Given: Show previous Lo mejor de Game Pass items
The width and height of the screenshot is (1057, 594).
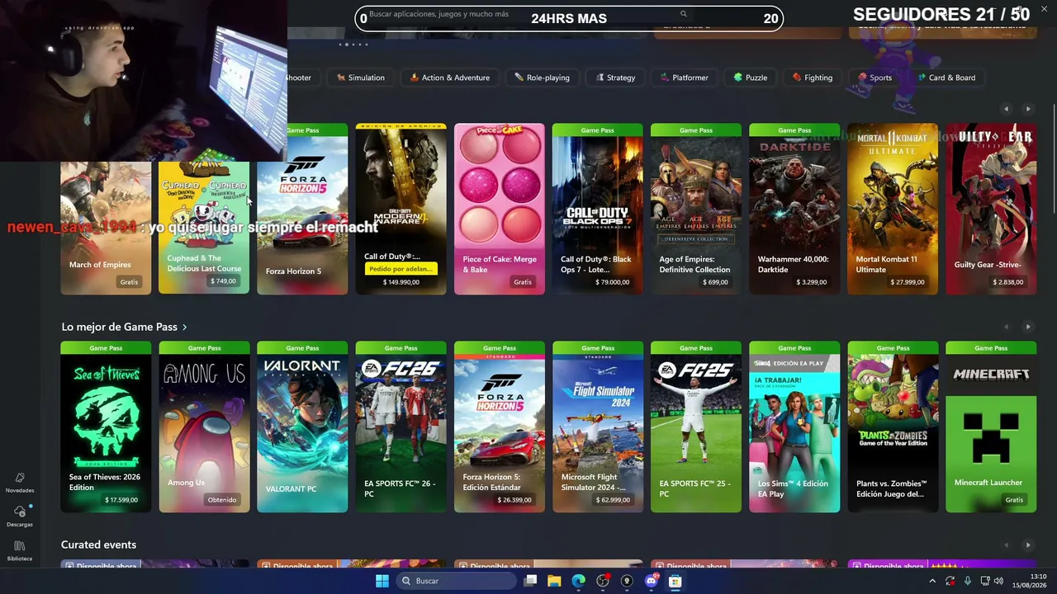Looking at the screenshot, I should (1006, 328).
